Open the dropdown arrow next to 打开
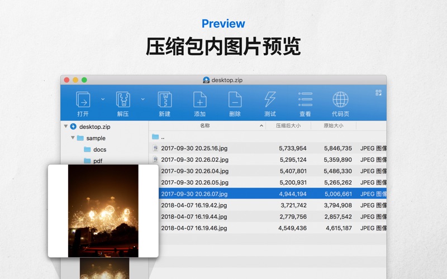The height and width of the screenshot is (279, 447). pos(103,99)
